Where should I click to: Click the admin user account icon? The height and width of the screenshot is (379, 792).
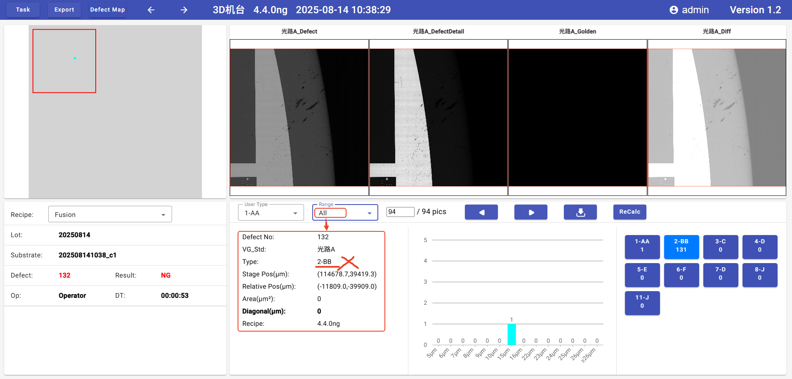tap(674, 10)
